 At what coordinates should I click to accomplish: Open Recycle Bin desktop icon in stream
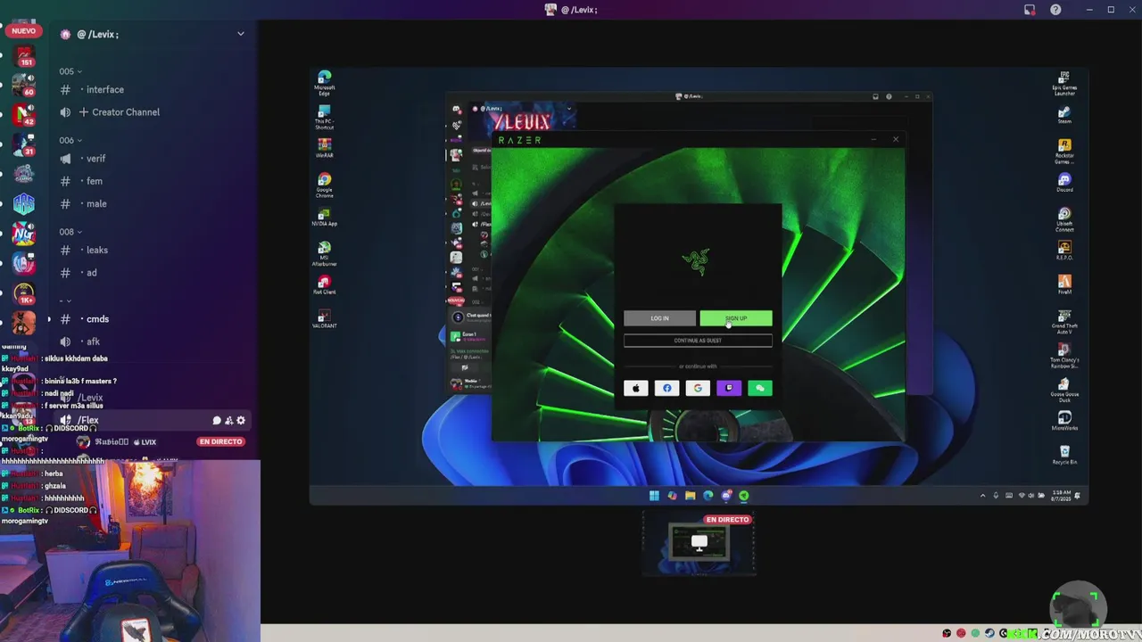point(1063,456)
